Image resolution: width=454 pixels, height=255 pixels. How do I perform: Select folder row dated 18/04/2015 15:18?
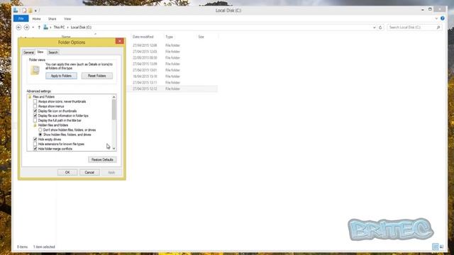pyautogui.click(x=173, y=76)
